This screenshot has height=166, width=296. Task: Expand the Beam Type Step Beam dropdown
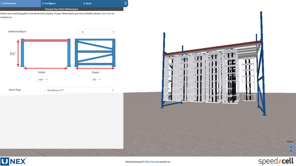(79, 90)
